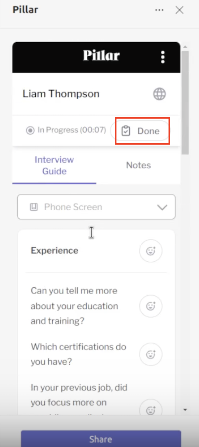Screen dimensions: 199x447
Task: Click the chevron arrow on the Phone Screen selector
Action: [162, 208]
